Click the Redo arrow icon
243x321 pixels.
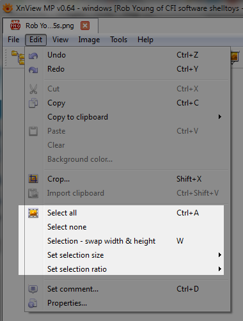point(33,70)
